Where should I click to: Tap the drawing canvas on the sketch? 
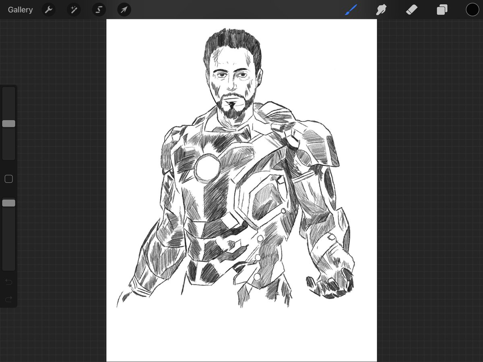[242, 190]
